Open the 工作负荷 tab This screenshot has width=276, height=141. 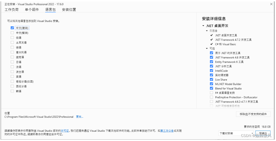(x=12, y=10)
